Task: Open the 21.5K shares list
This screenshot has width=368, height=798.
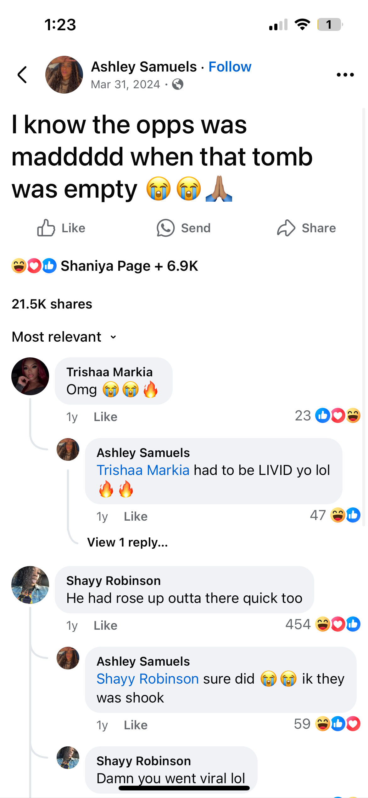Action: [x=52, y=304]
